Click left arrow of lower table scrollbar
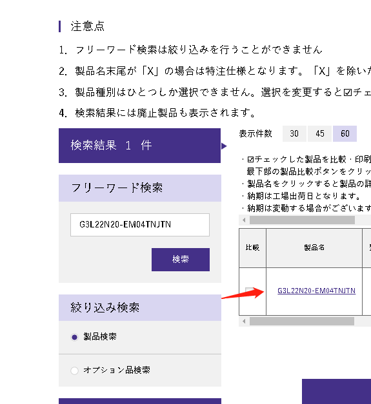Screen dimensions: 371x404 click(x=244, y=322)
